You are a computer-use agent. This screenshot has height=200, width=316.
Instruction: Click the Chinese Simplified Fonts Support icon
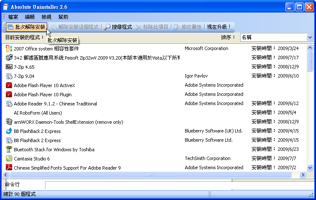pyautogui.click(x=9, y=168)
